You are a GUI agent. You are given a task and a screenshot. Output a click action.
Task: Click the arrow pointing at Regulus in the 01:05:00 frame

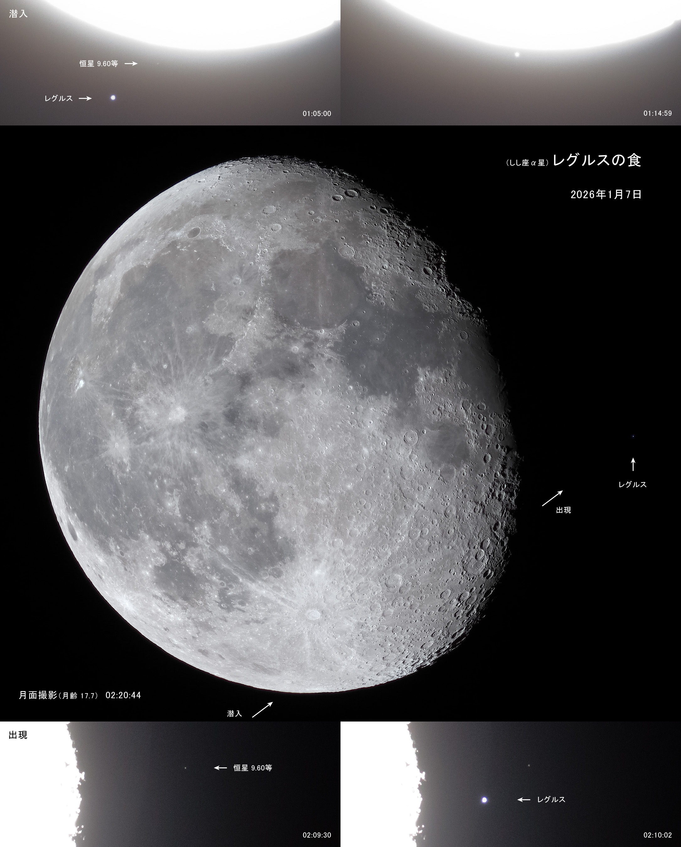(x=85, y=98)
